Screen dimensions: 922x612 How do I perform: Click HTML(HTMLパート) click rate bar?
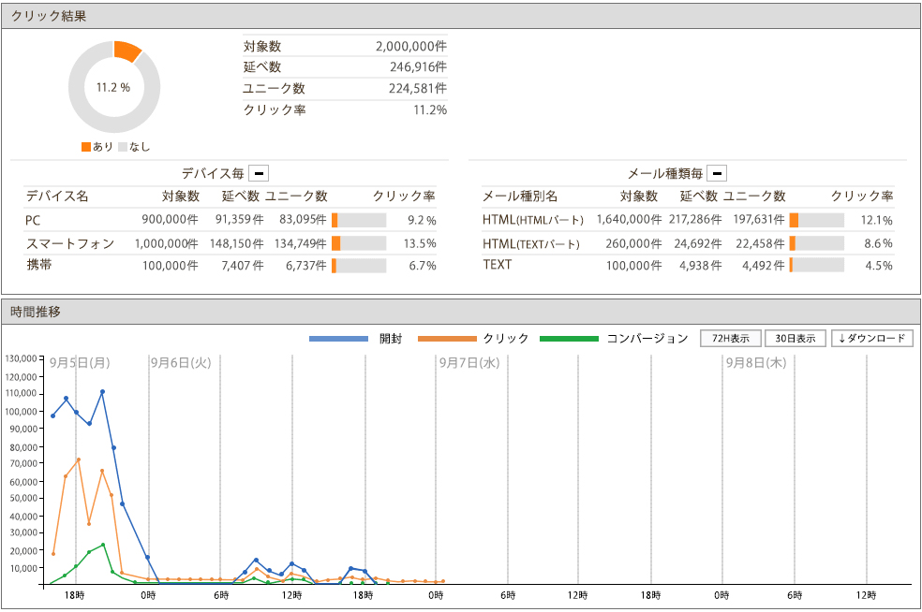click(817, 220)
